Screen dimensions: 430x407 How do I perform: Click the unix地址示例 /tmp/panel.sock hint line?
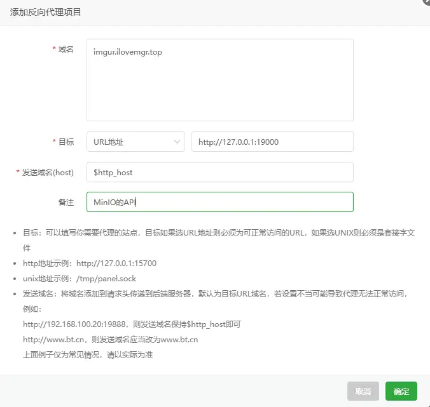(x=80, y=279)
